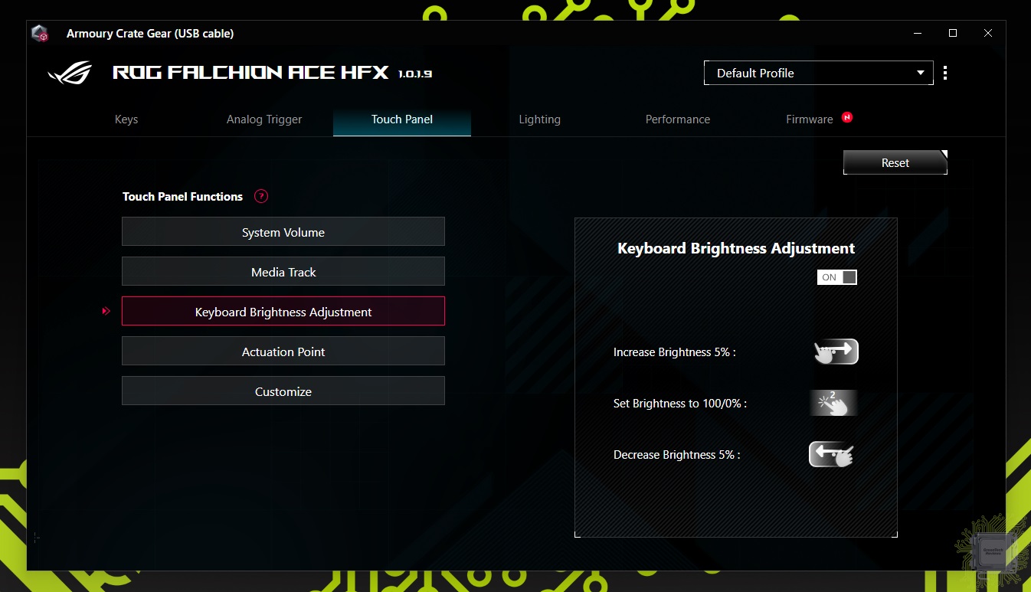
Task: Go to the Lighting tab
Action: [540, 119]
